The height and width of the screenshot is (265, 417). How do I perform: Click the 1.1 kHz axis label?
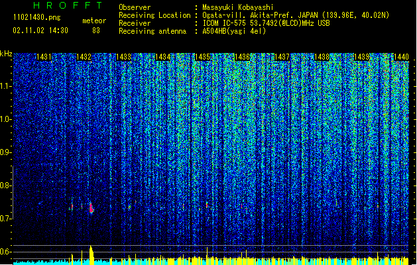click(x=6, y=86)
